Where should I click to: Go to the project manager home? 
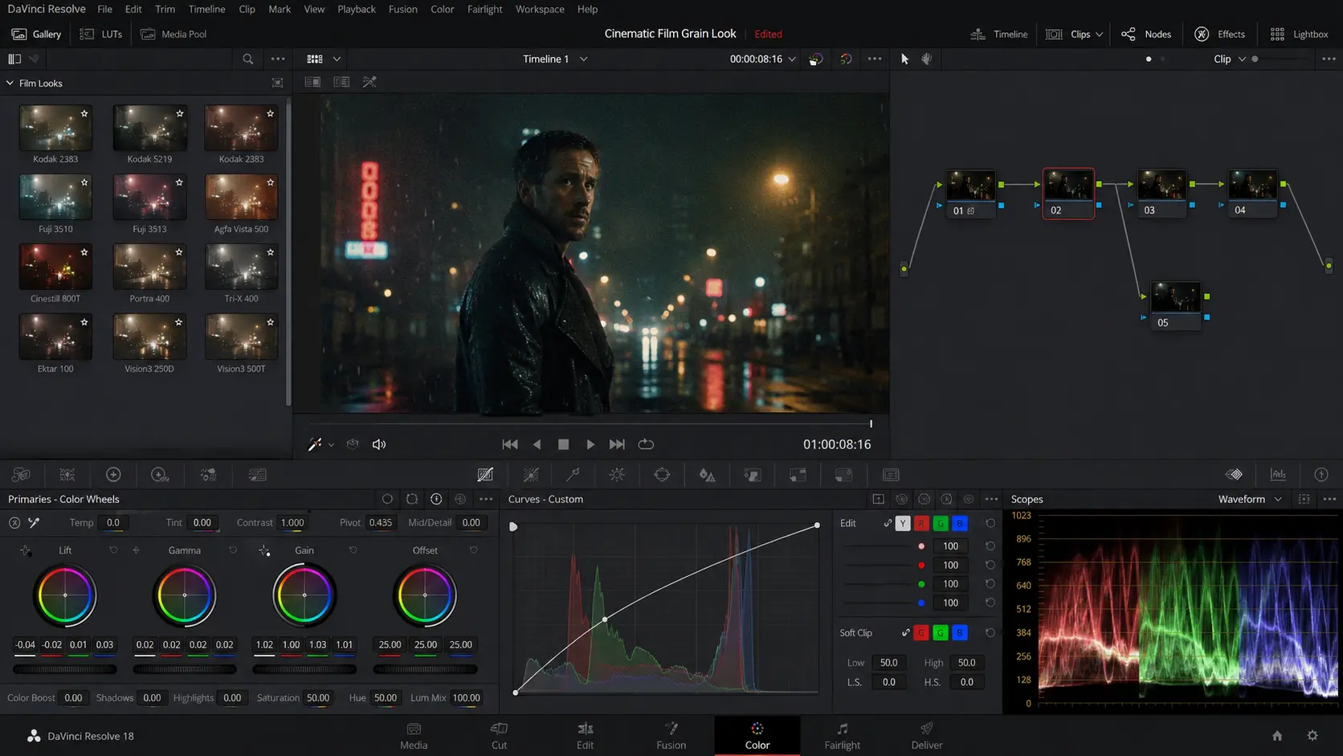point(1277,735)
